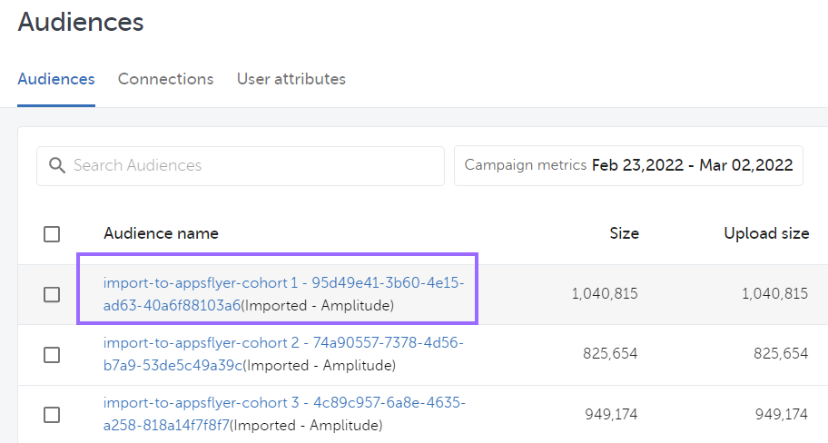Image resolution: width=828 pixels, height=443 pixels.
Task: Click the magnifying glass search icon
Action: point(57,165)
